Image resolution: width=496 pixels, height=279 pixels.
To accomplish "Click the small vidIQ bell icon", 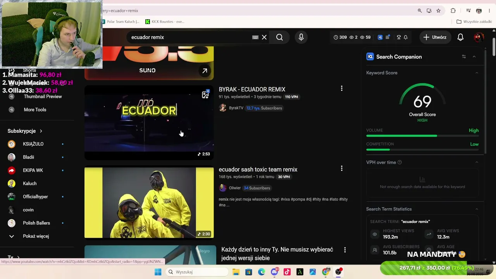I will pos(406,37).
